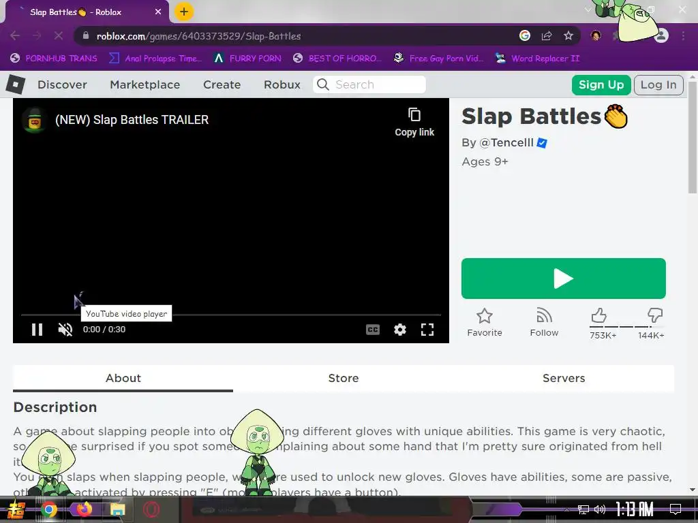Click the browser forward arrow

pos(37,35)
